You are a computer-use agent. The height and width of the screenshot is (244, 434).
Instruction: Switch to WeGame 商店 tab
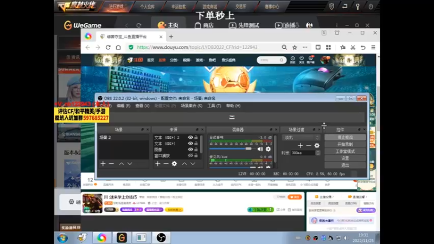[205, 25]
